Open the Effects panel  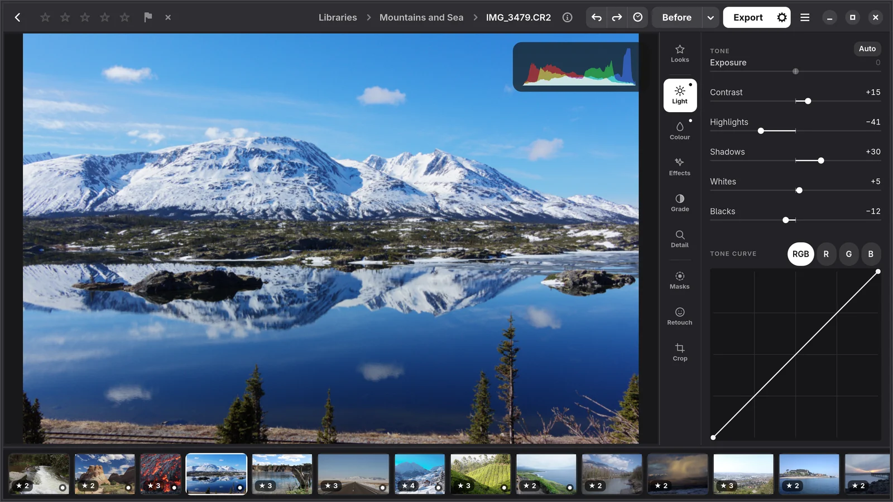pyautogui.click(x=680, y=167)
